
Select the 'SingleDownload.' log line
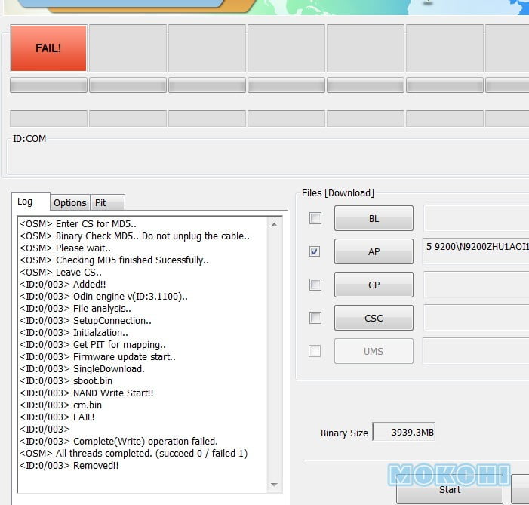(x=82, y=369)
